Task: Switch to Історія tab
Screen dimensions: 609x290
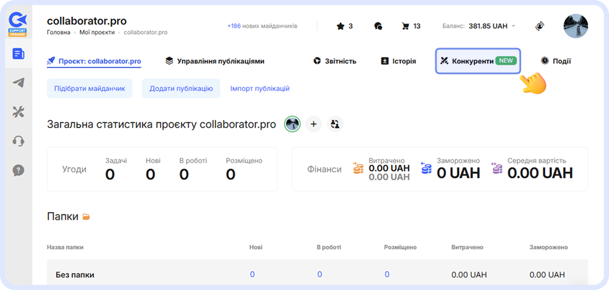Action: [x=398, y=61]
